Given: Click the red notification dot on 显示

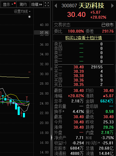Looking at the screenshot, I should [x=15, y=3].
